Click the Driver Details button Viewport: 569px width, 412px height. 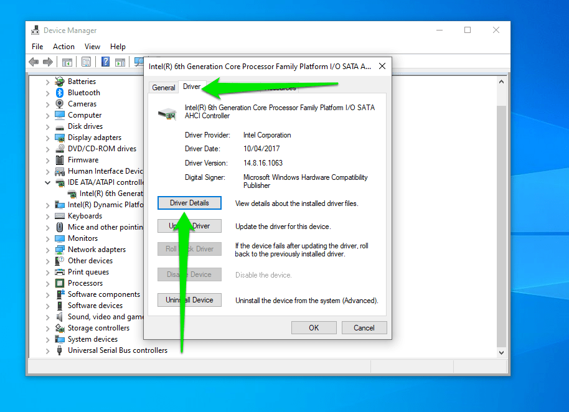[x=189, y=203]
